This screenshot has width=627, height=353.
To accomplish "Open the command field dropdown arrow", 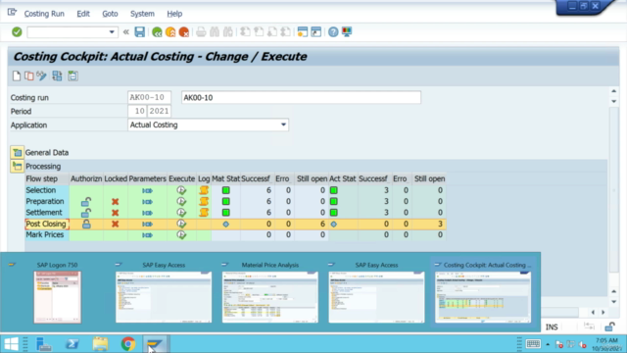I will point(112,32).
